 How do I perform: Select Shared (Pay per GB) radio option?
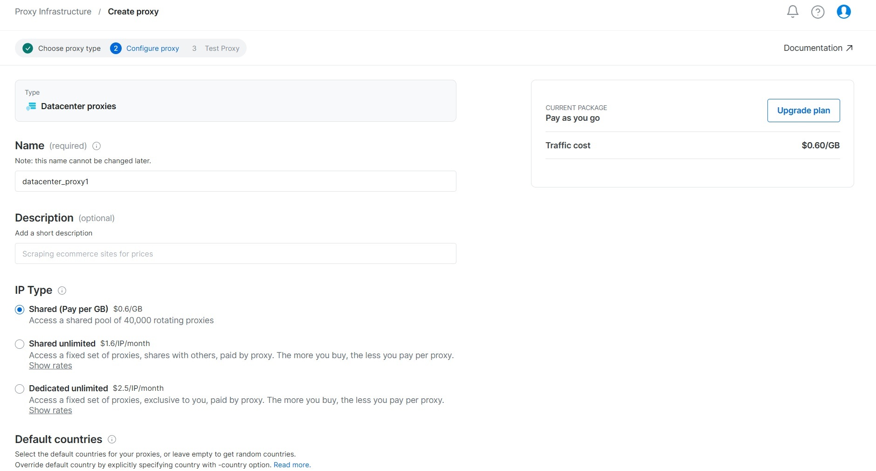(x=20, y=310)
